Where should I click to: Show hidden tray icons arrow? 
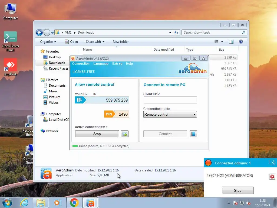click(229, 203)
